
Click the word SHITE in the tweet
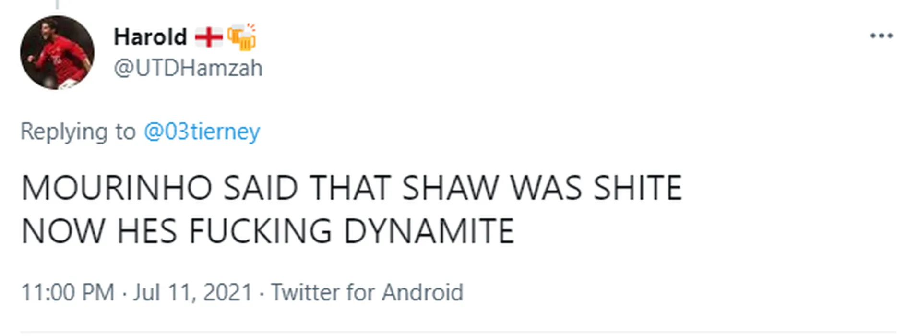(638, 188)
